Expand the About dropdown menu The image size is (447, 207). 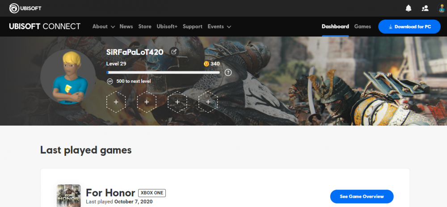pos(103,27)
